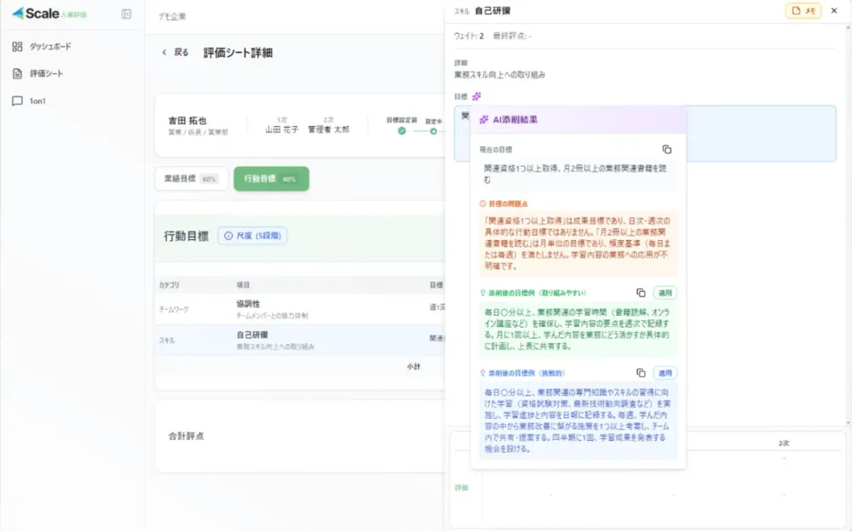852x532 pixels.
Task: Open the 尺度 (5段階) info button
Action: (x=253, y=236)
